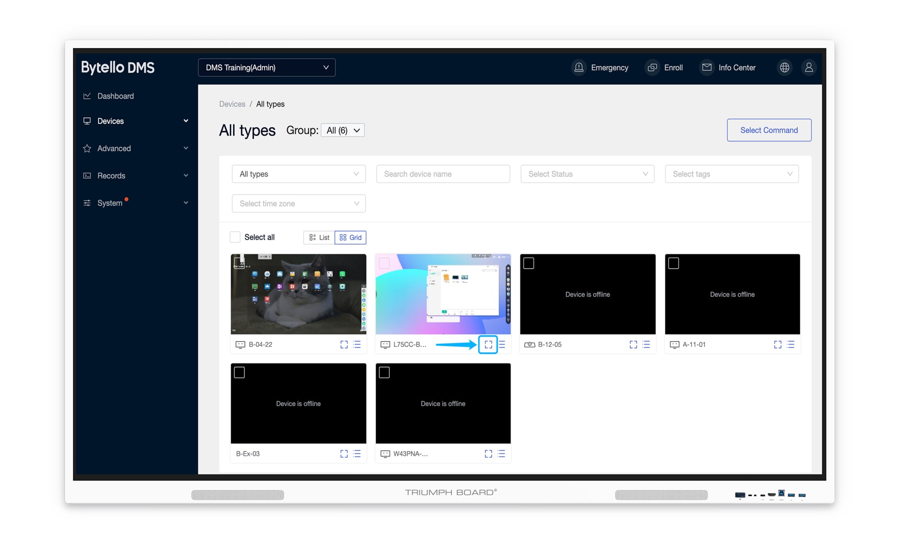899x541 pixels.
Task: Open the command list icon on B-04-22
Action: (x=357, y=344)
